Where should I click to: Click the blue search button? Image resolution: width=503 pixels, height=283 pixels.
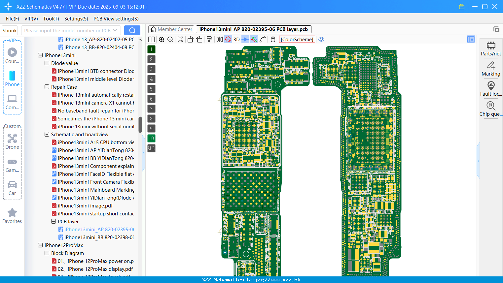[x=132, y=30]
